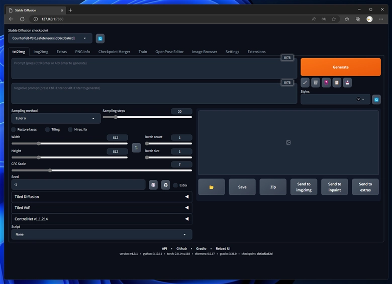This screenshot has height=284, width=392.
Task: Show extra networks with the pink card icon
Action: 326,82
